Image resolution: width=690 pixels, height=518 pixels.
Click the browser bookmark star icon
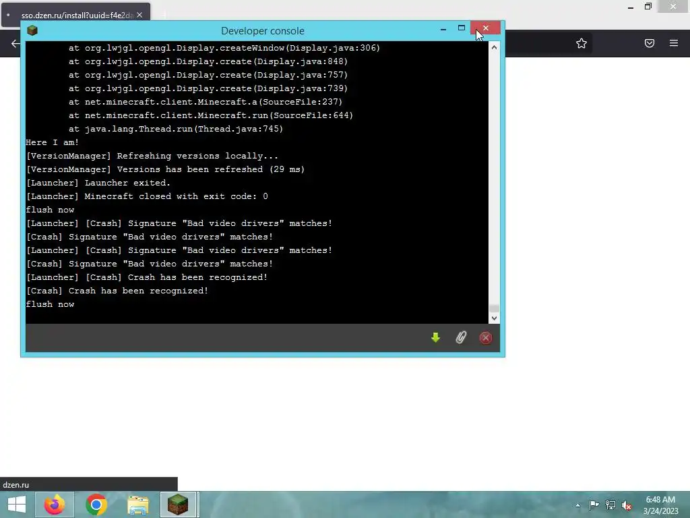[x=582, y=43]
